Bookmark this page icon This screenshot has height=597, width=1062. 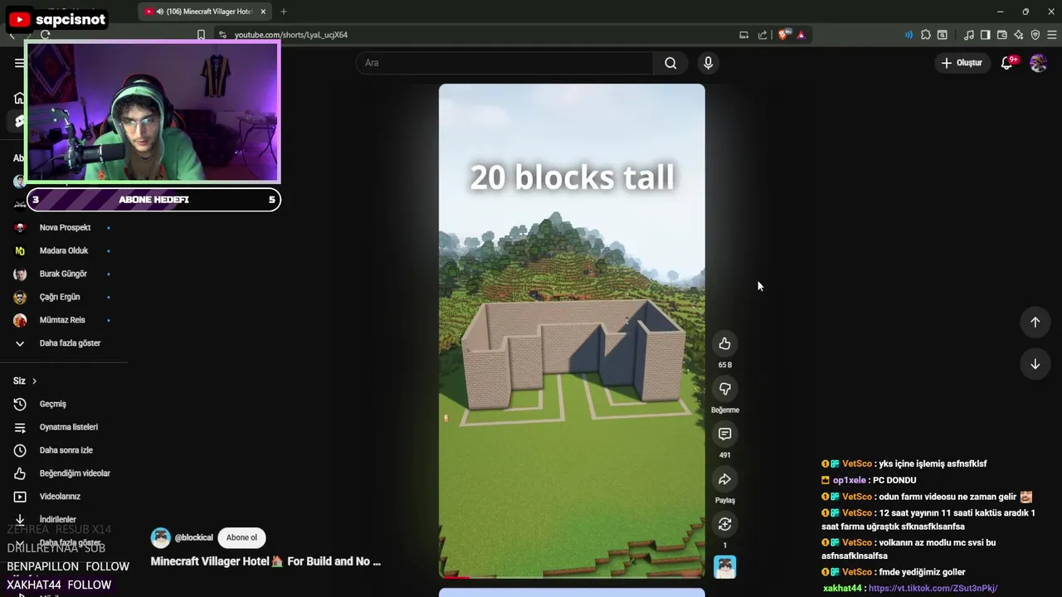pyautogui.click(x=201, y=35)
